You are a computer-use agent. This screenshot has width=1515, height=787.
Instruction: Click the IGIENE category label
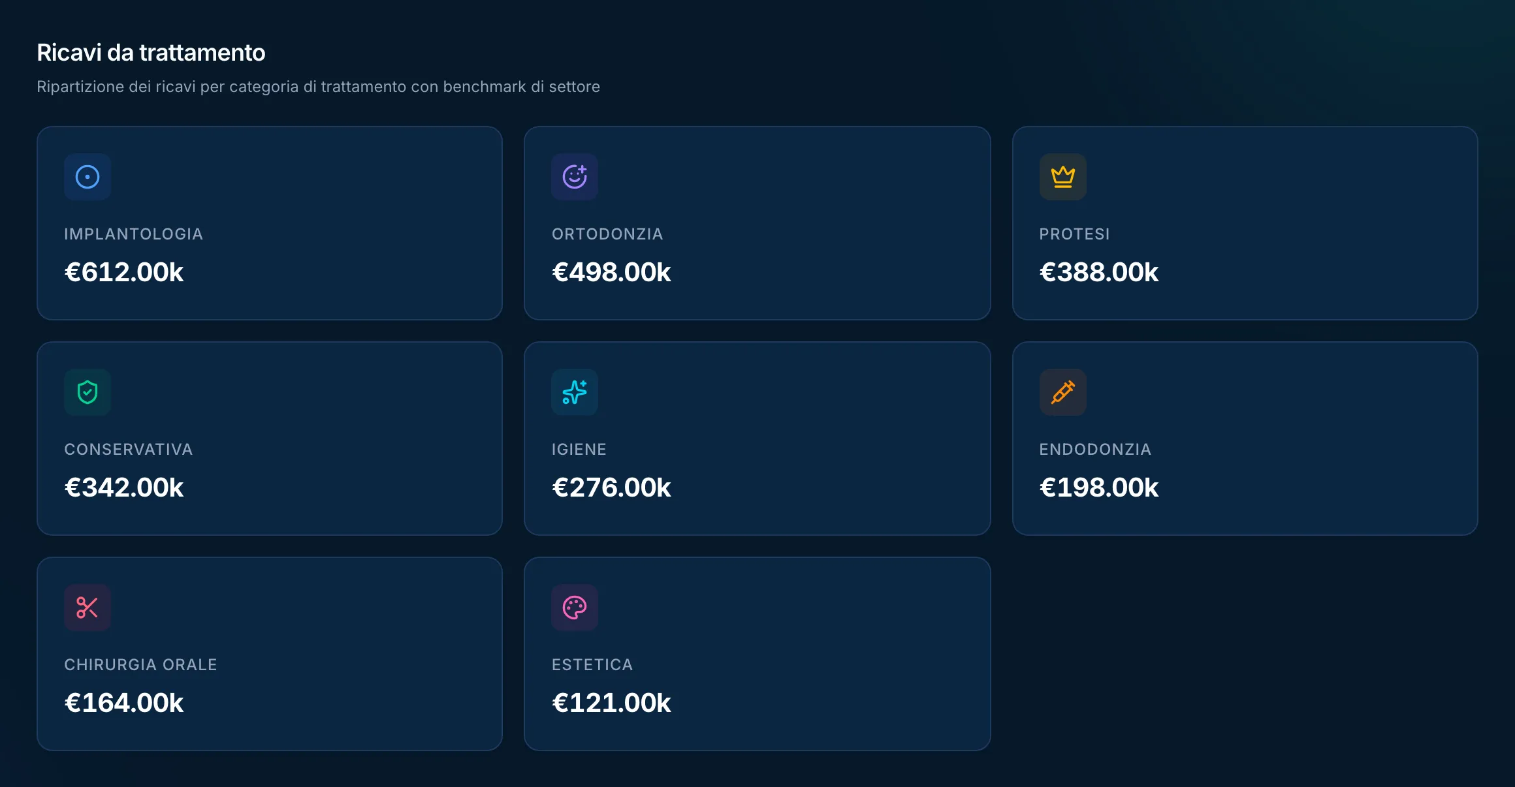click(579, 450)
